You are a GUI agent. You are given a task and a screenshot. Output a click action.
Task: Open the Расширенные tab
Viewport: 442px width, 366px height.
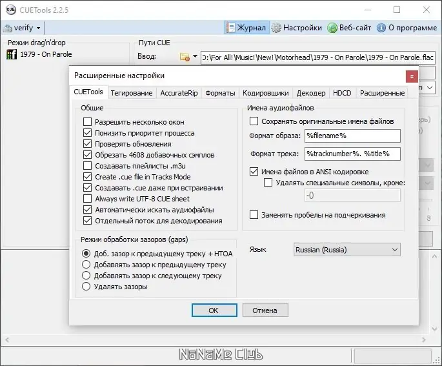382,93
